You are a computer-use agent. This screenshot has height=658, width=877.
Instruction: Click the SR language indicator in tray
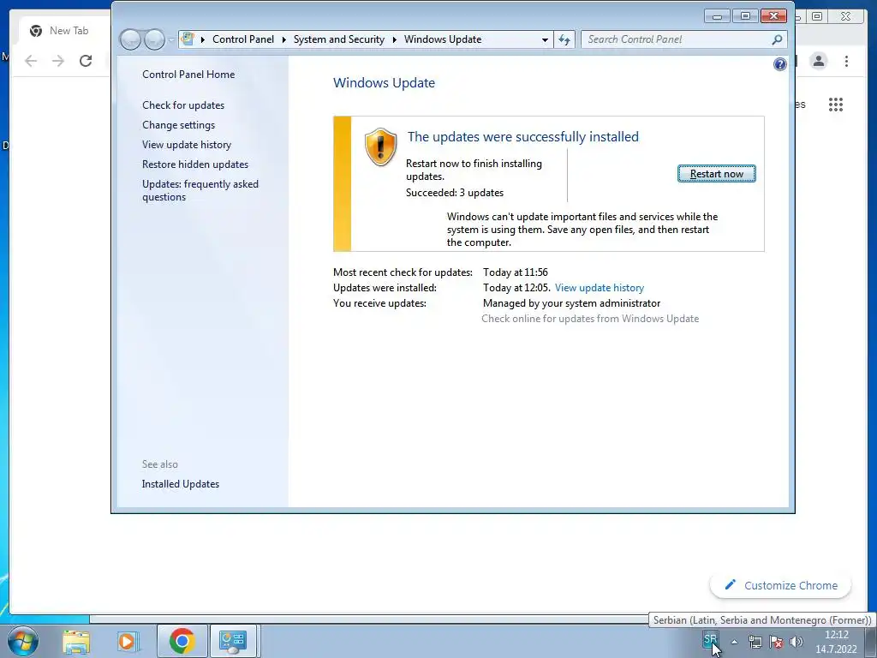[x=710, y=639]
